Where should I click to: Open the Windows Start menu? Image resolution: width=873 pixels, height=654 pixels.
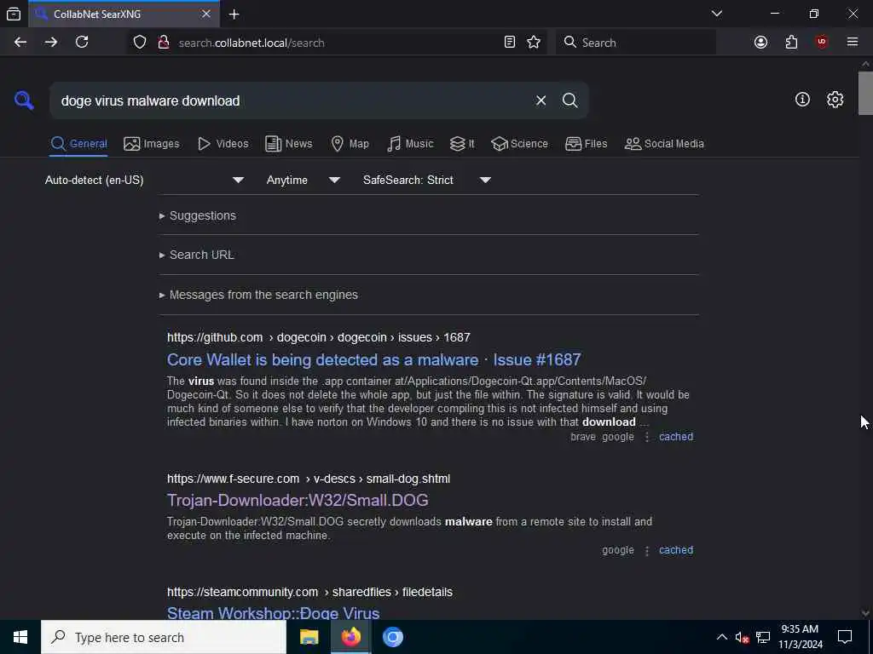[x=20, y=637]
